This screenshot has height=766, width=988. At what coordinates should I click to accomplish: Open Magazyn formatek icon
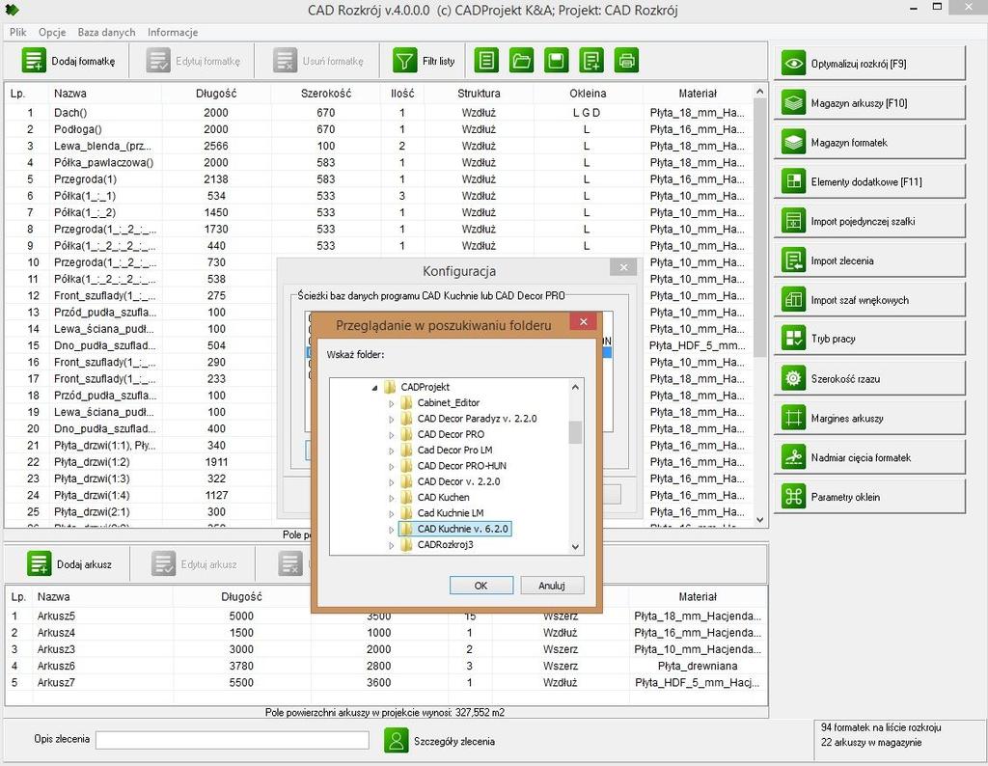coord(793,143)
